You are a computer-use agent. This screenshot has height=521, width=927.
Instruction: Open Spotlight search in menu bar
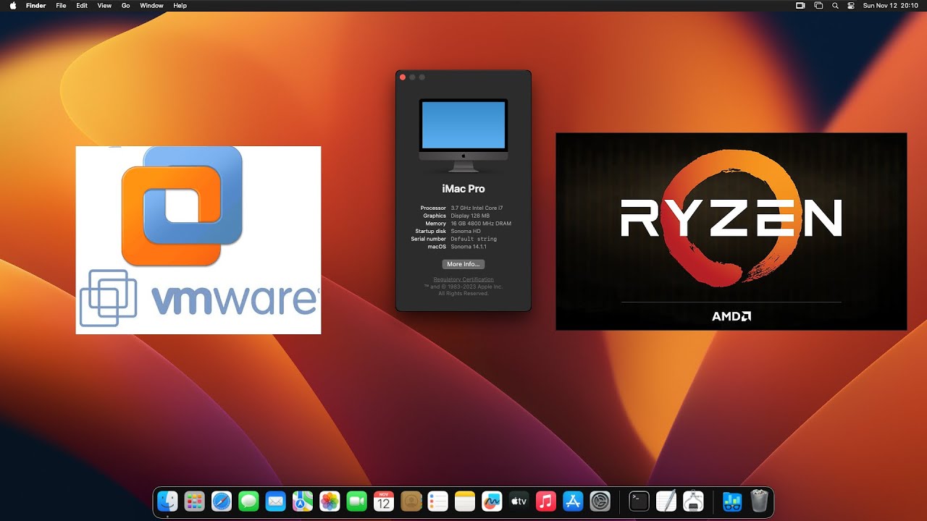[835, 5]
